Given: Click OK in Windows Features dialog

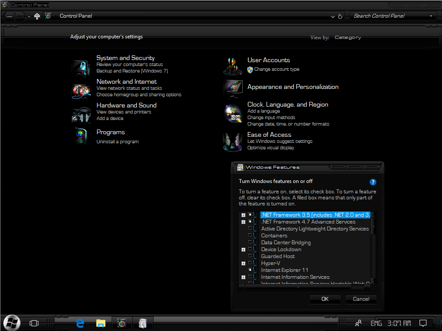Looking at the screenshot, I should (x=325, y=299).
